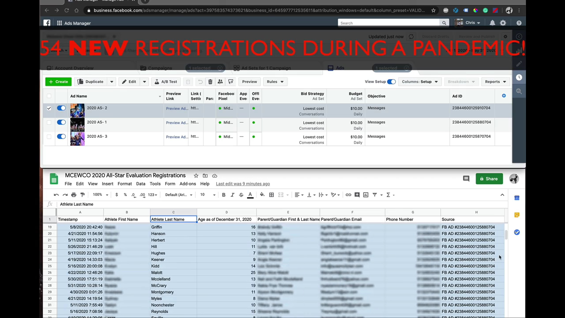
Task: Toggle strikethrough formatting in Sheets
Action: click(241, 195)
